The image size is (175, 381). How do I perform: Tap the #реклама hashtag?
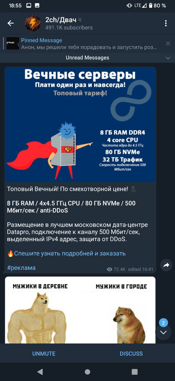(21, 268)
